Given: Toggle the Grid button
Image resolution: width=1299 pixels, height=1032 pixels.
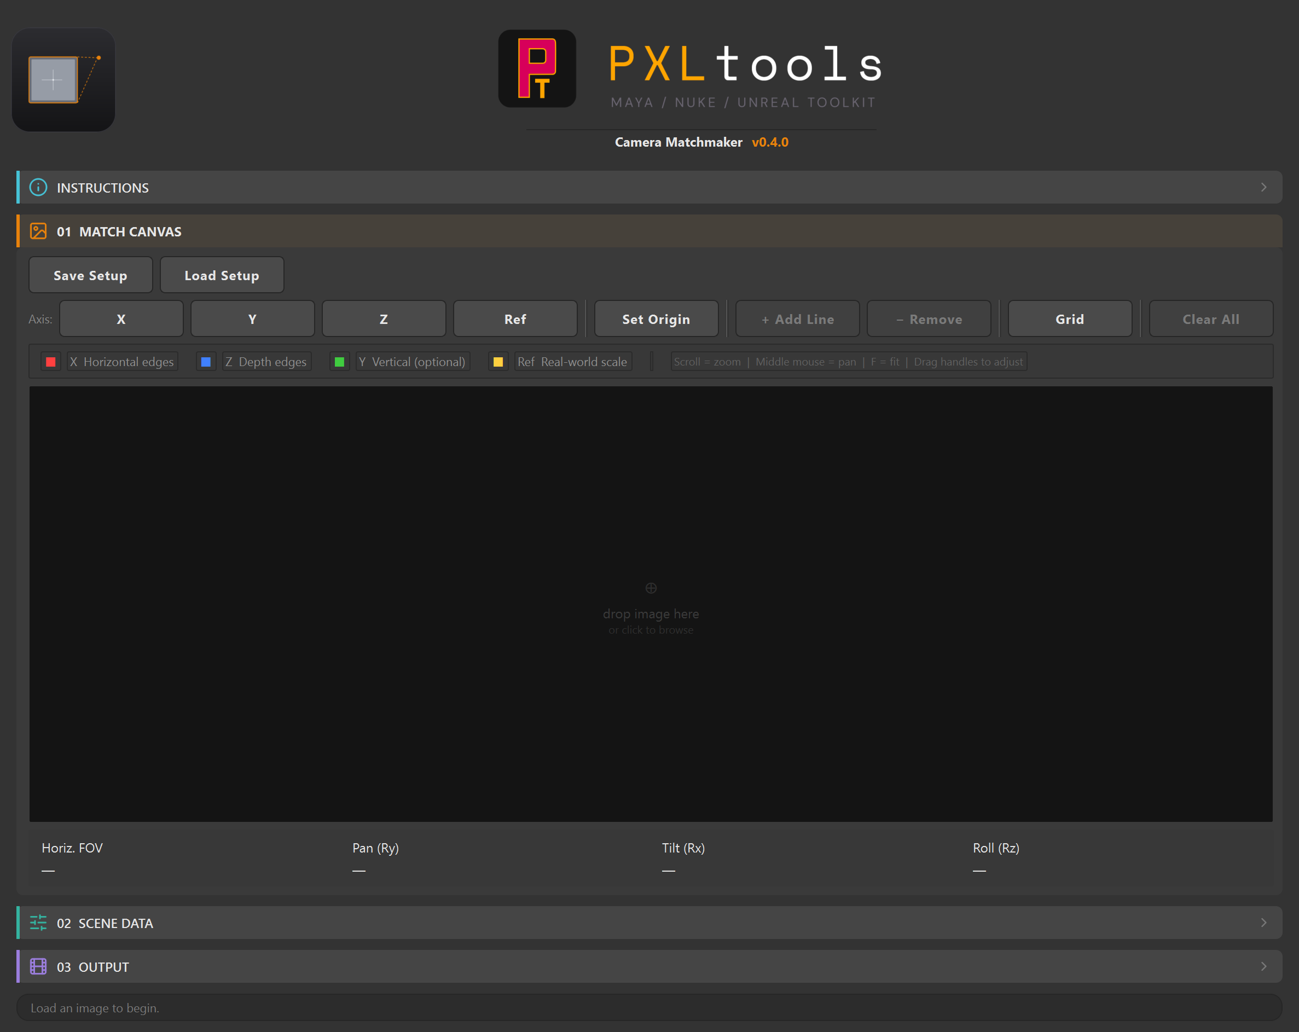Looking at the screenshot, I should coord(1069,318).
